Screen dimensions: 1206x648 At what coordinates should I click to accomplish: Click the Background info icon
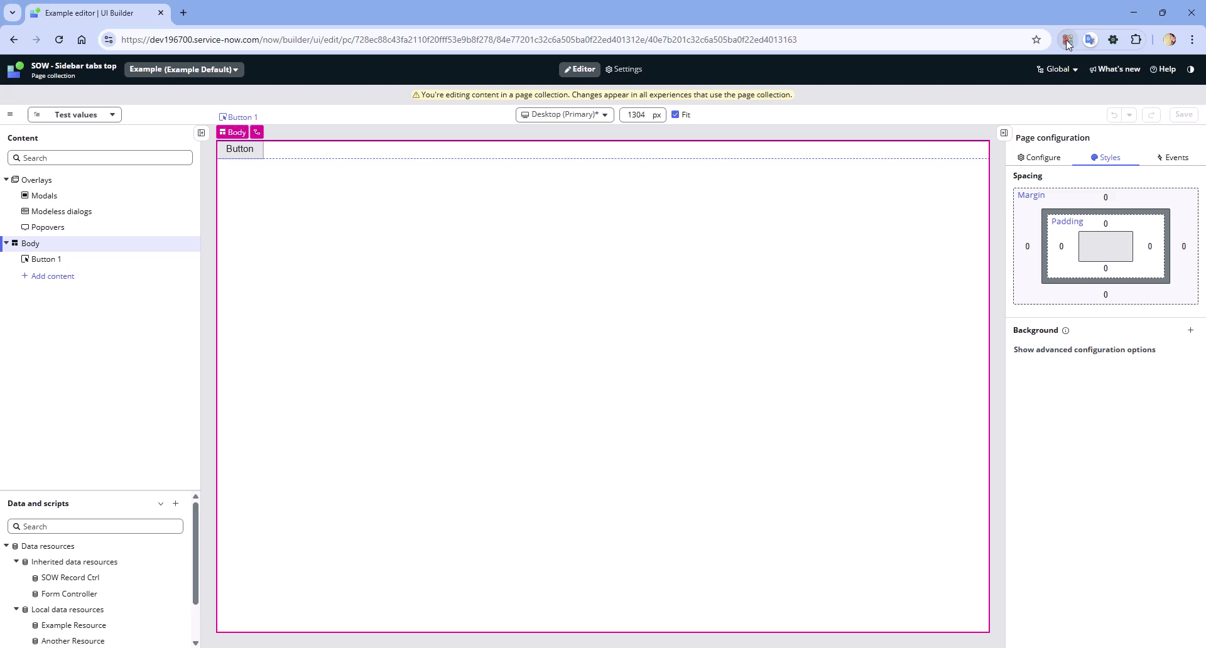[x=1065, y=331]
